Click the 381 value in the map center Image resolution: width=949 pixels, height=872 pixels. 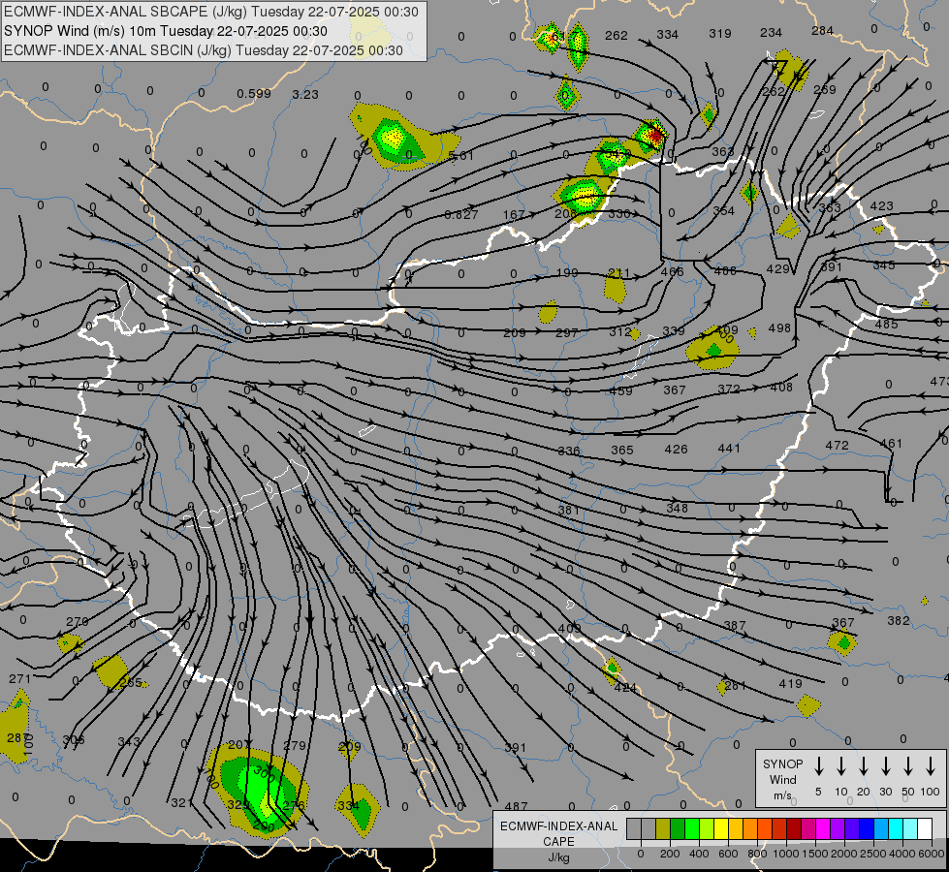coord(569,511)
